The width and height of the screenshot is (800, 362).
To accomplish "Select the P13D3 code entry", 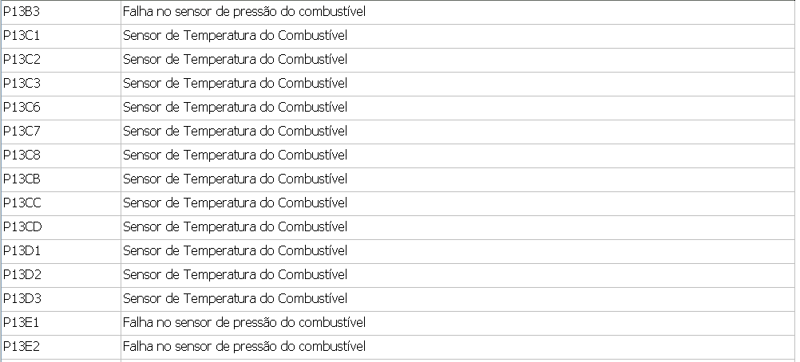I will click(x=22, y=299).
